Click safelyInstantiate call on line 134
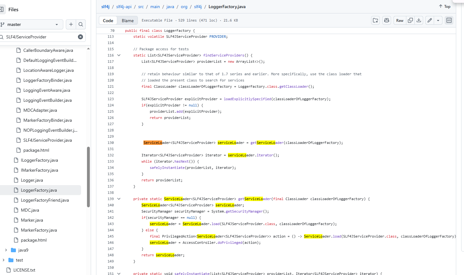464x275 pixels. click(x=167, y=168)
